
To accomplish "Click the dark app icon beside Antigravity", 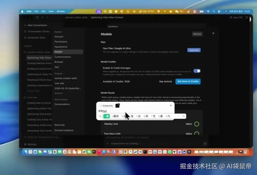I will (117, 106).
